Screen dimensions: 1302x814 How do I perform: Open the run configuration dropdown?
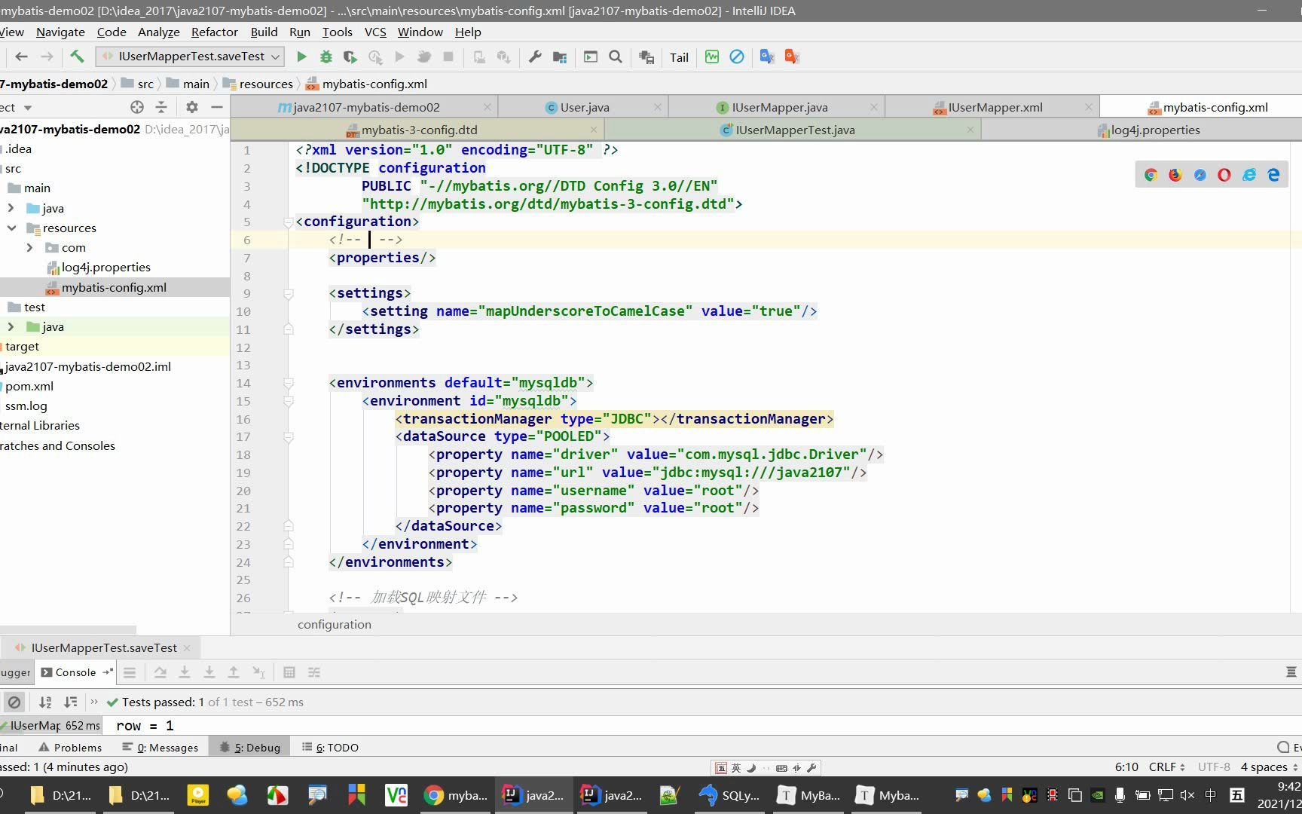point(274,57)
